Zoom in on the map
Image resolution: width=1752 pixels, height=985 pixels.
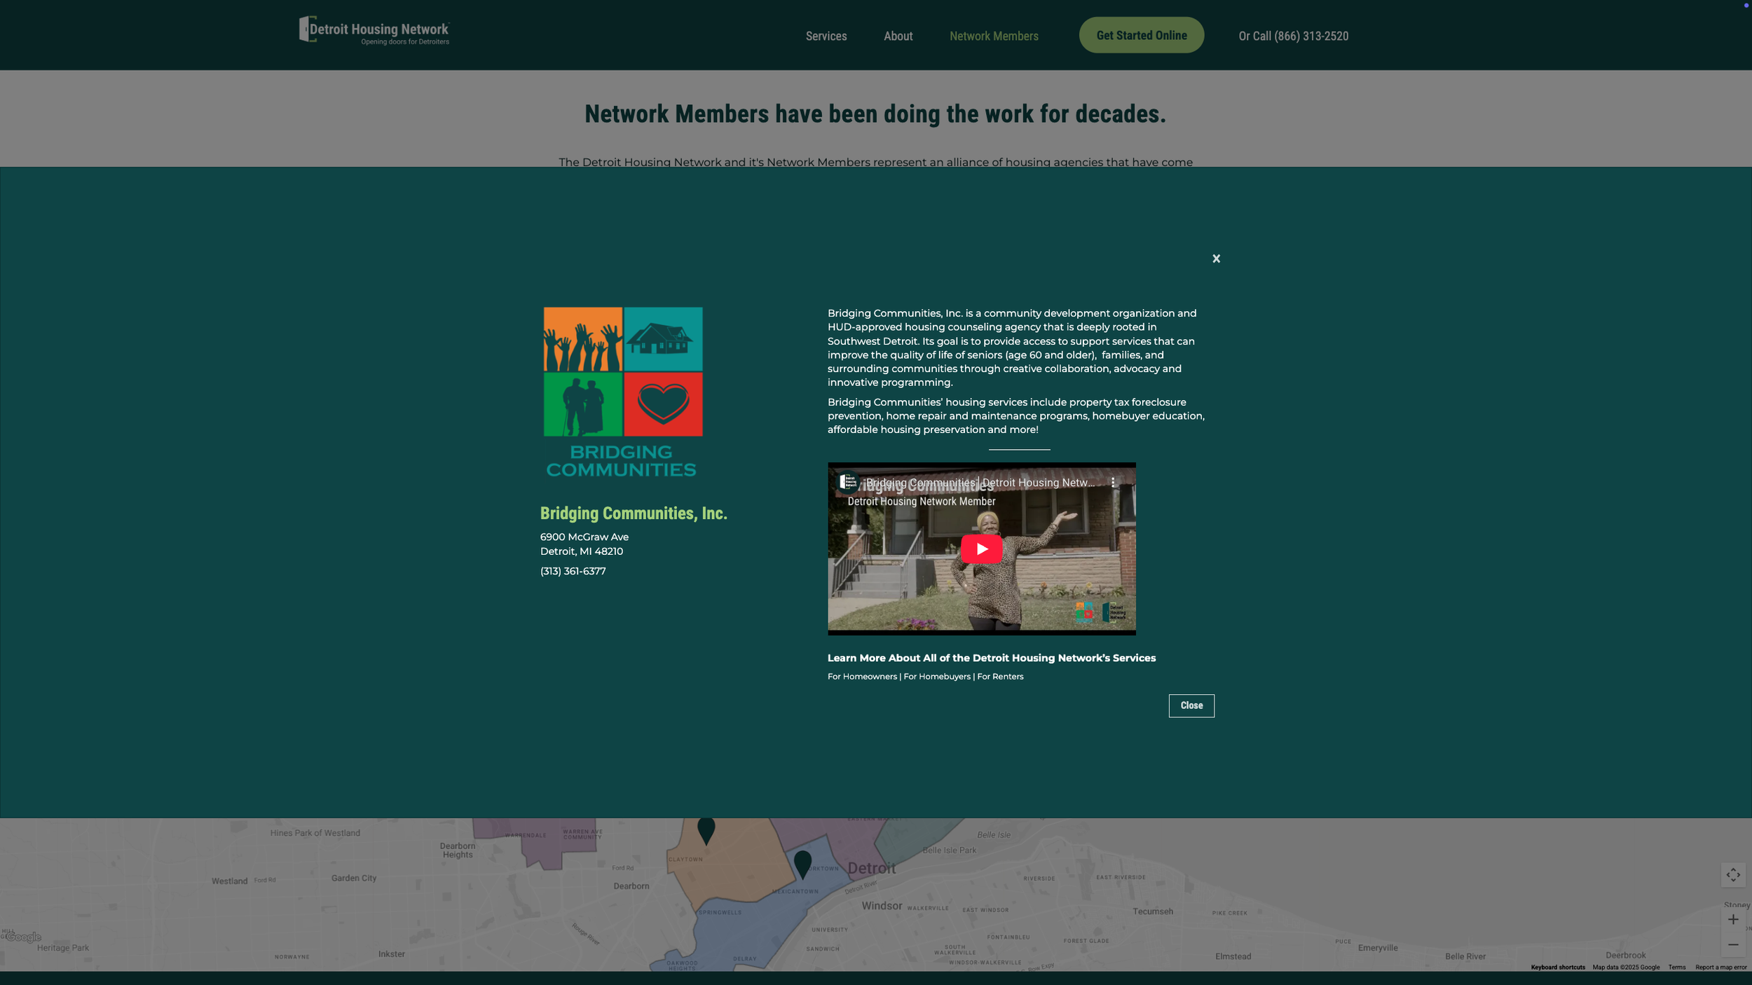click(1732, 919)
